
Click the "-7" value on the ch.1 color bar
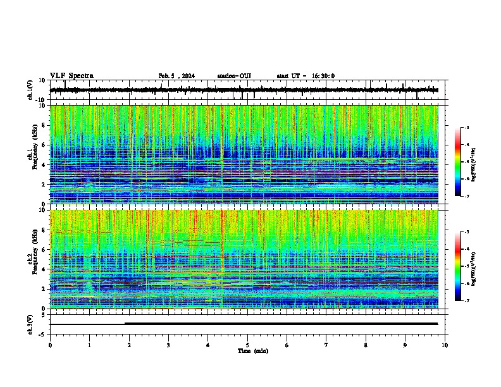(x=467, y=196)
